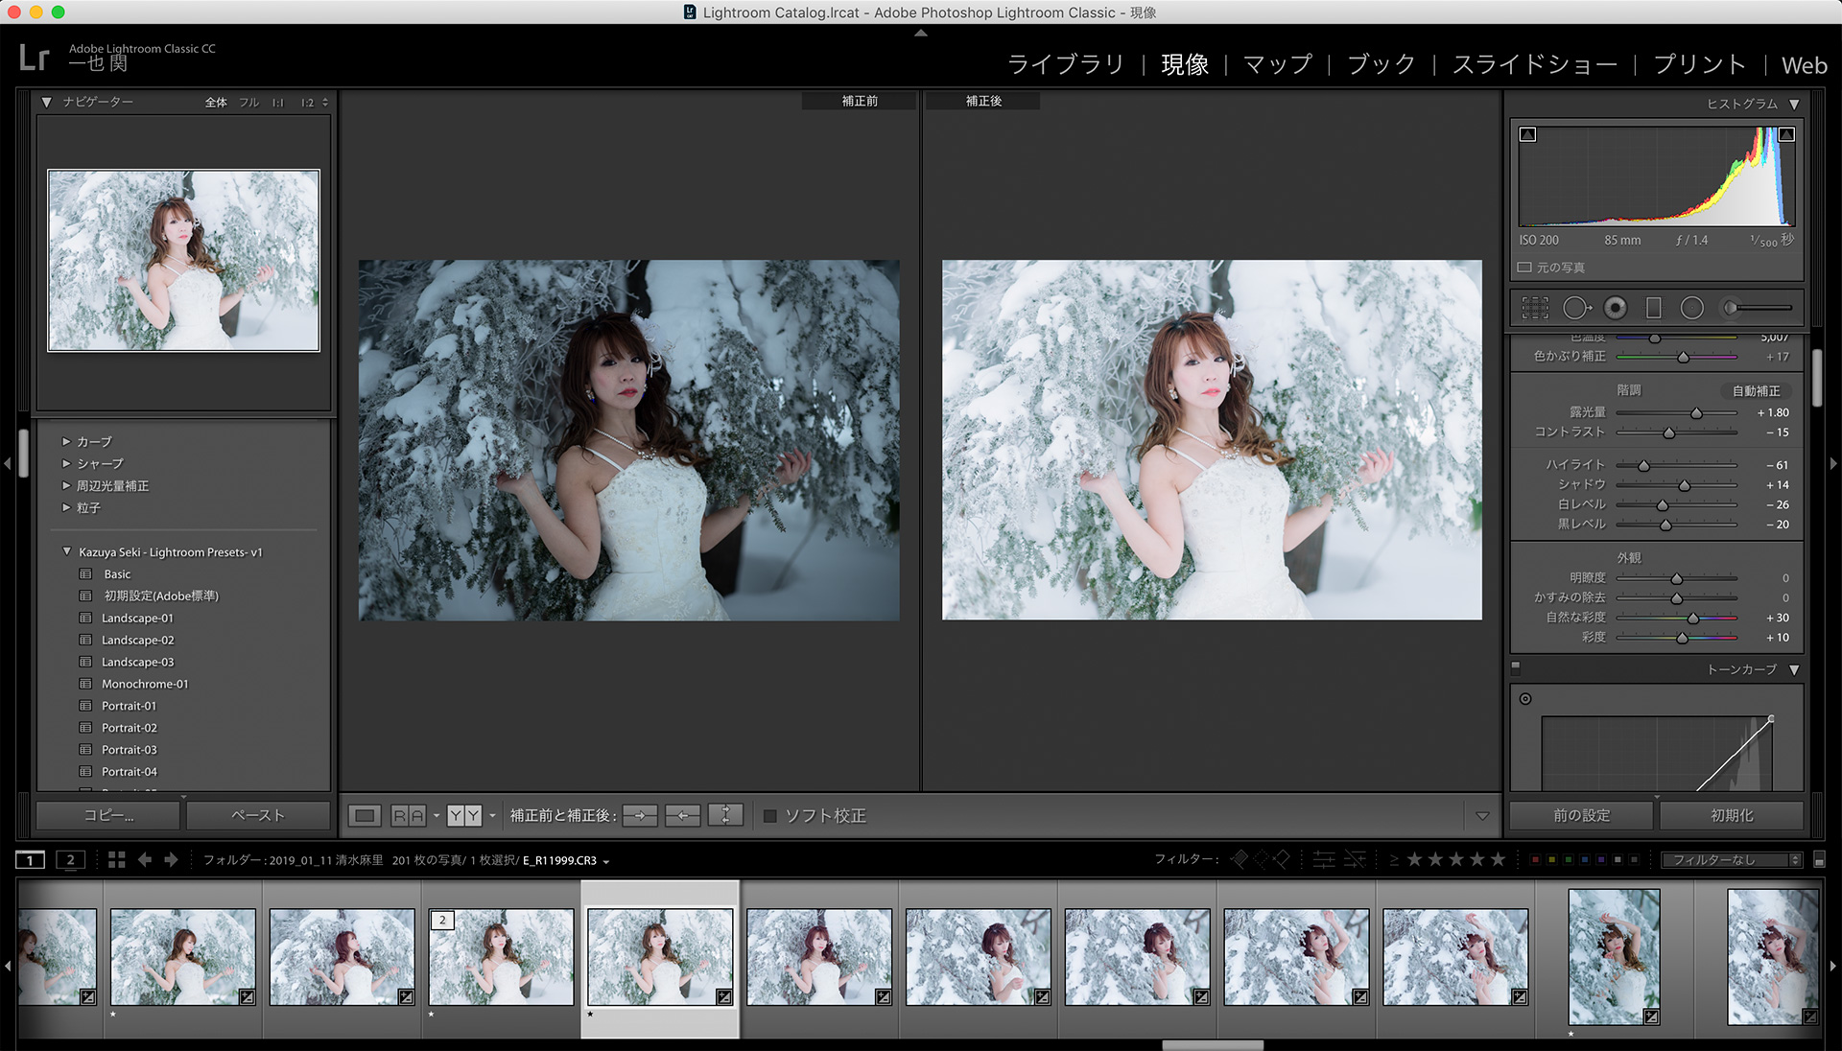Expand the カーブ preset folder
Image resolution: width=1842 pixels, height=1051 pixels.
click(x=66, y=441)
